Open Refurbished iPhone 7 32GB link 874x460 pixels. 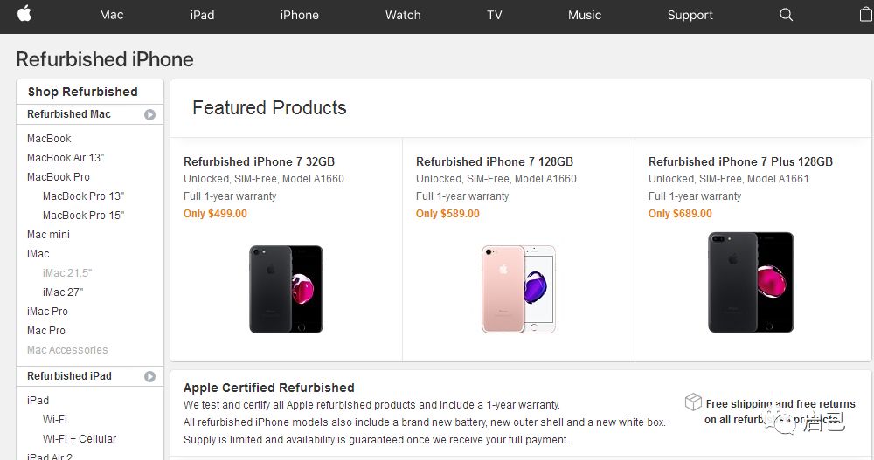coord(259,161)
